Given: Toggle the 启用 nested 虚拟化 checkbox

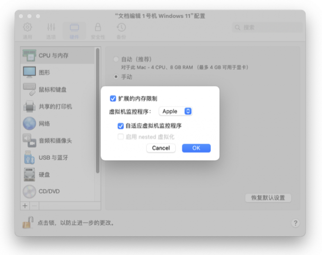Looking at the screenshot, I should (121, 137).
